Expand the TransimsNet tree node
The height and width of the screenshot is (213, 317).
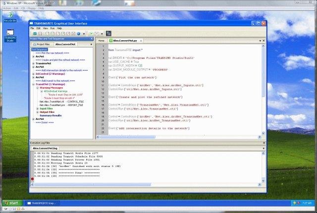(33, 63)
